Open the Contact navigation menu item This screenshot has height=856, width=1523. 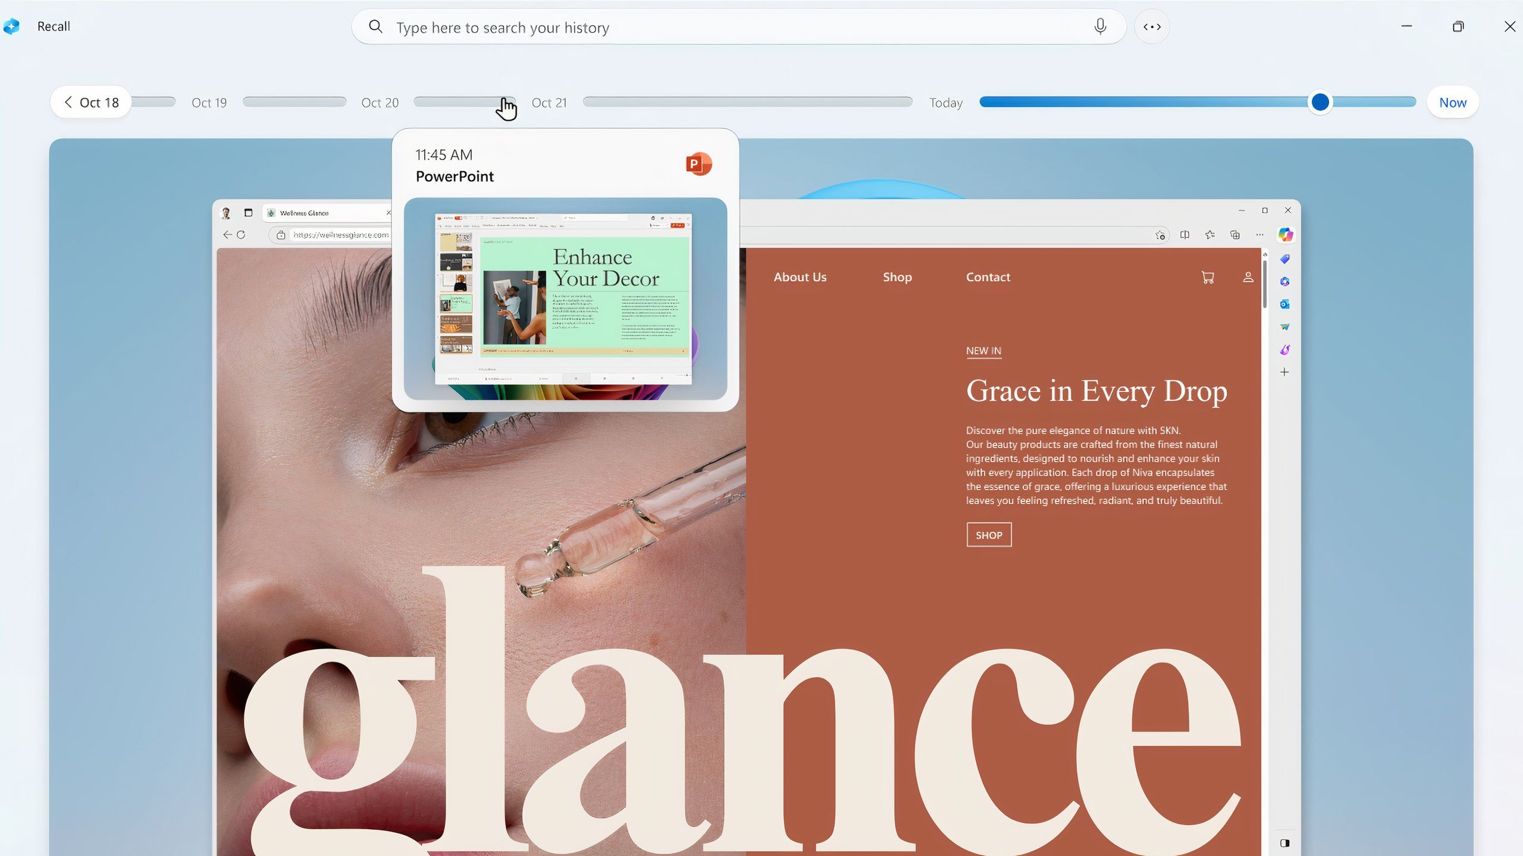[x=988, y=277]
